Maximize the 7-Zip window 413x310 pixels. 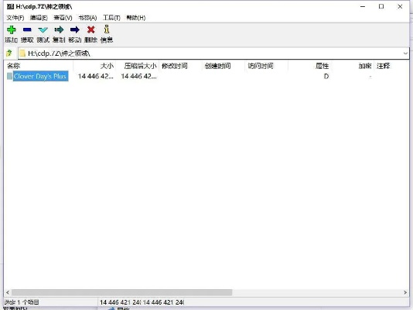coord(381,7)
